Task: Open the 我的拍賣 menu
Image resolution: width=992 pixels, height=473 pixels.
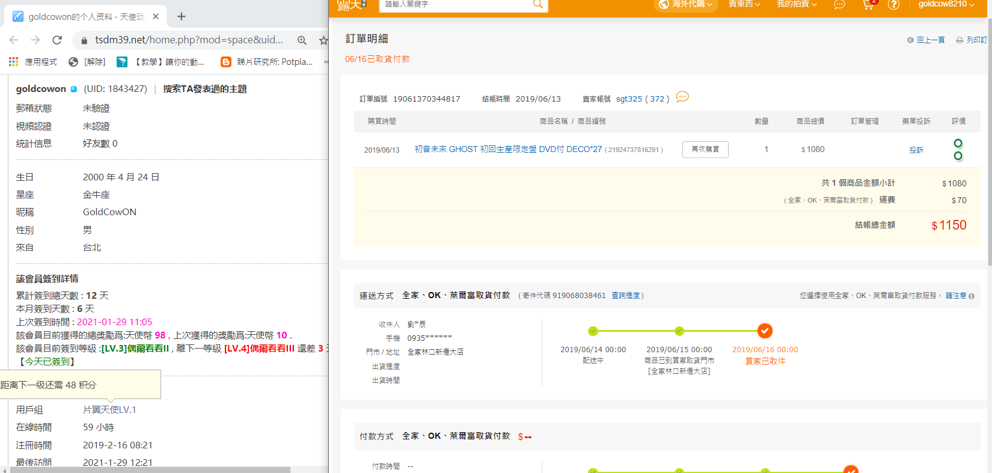Action: (797, 5)
